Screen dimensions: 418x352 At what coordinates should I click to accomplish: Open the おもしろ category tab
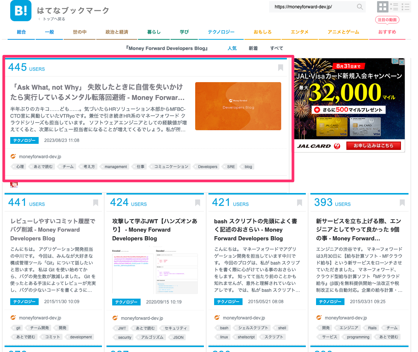262,32
